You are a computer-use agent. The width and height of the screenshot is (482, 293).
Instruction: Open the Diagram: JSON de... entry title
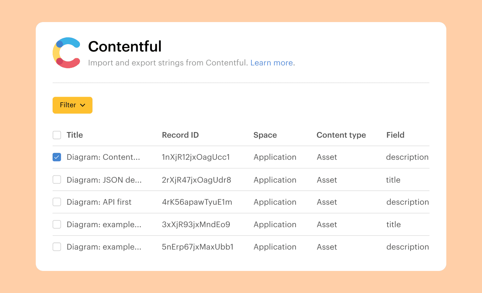coord(104,180)
